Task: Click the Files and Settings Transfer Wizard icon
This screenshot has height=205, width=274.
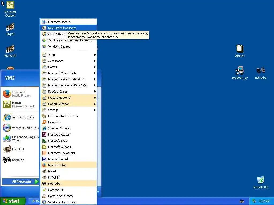Action: coord(7,139)
